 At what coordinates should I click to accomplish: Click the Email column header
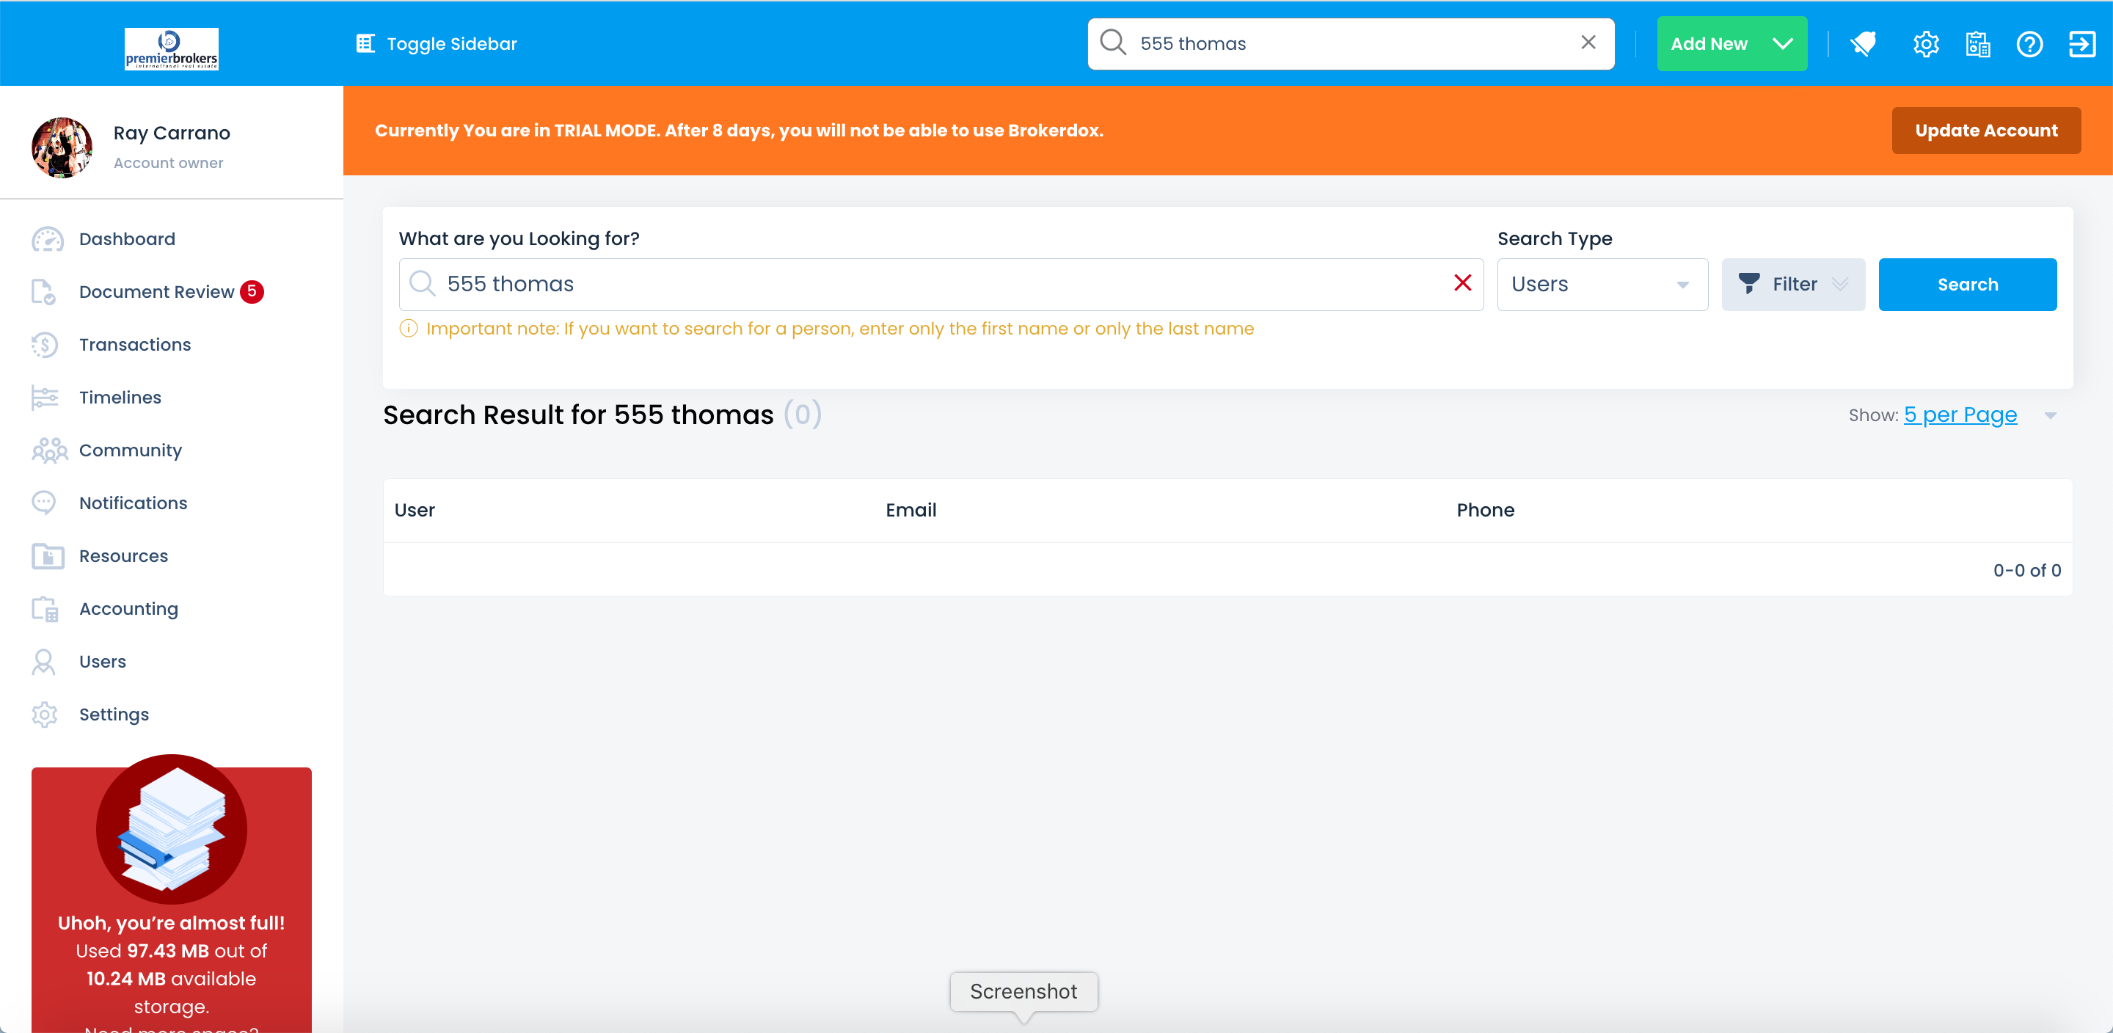[910, 509]
